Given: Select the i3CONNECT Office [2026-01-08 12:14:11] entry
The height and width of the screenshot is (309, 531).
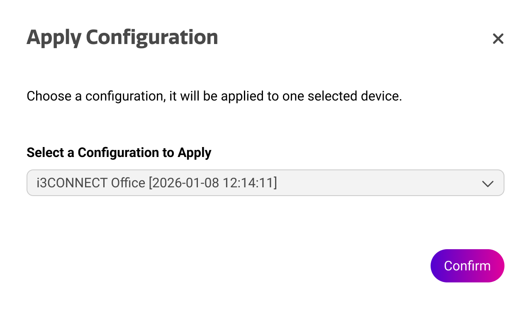Looking at the screenshot, I should click(x=157, y=183).
